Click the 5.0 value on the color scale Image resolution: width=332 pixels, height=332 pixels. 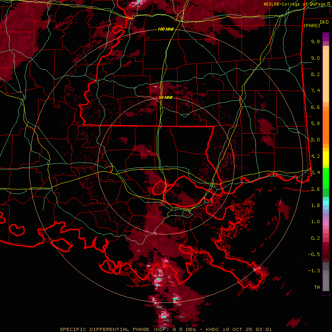point(315,140)
